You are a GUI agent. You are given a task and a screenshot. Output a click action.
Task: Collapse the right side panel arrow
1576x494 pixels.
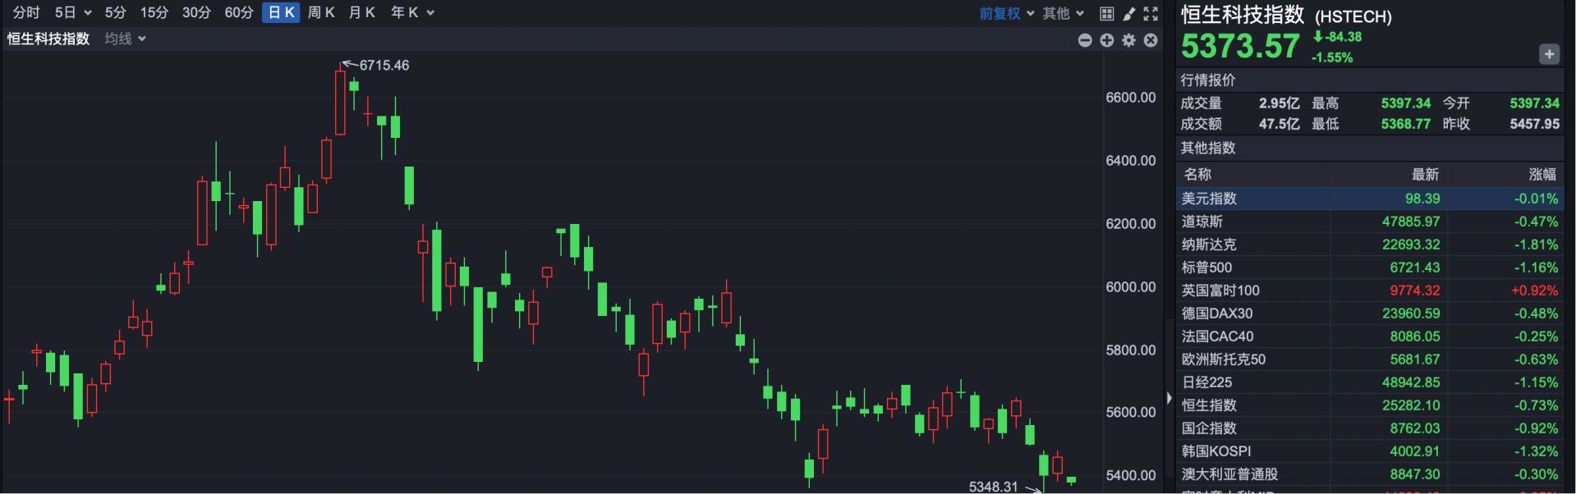click(1169, 398)
